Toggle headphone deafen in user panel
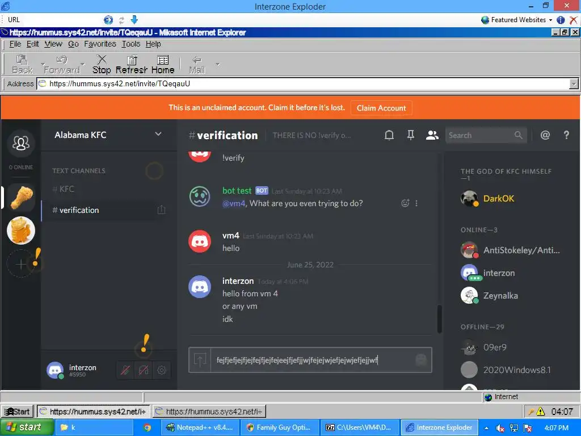581x436 pixels. coord(144,370)
